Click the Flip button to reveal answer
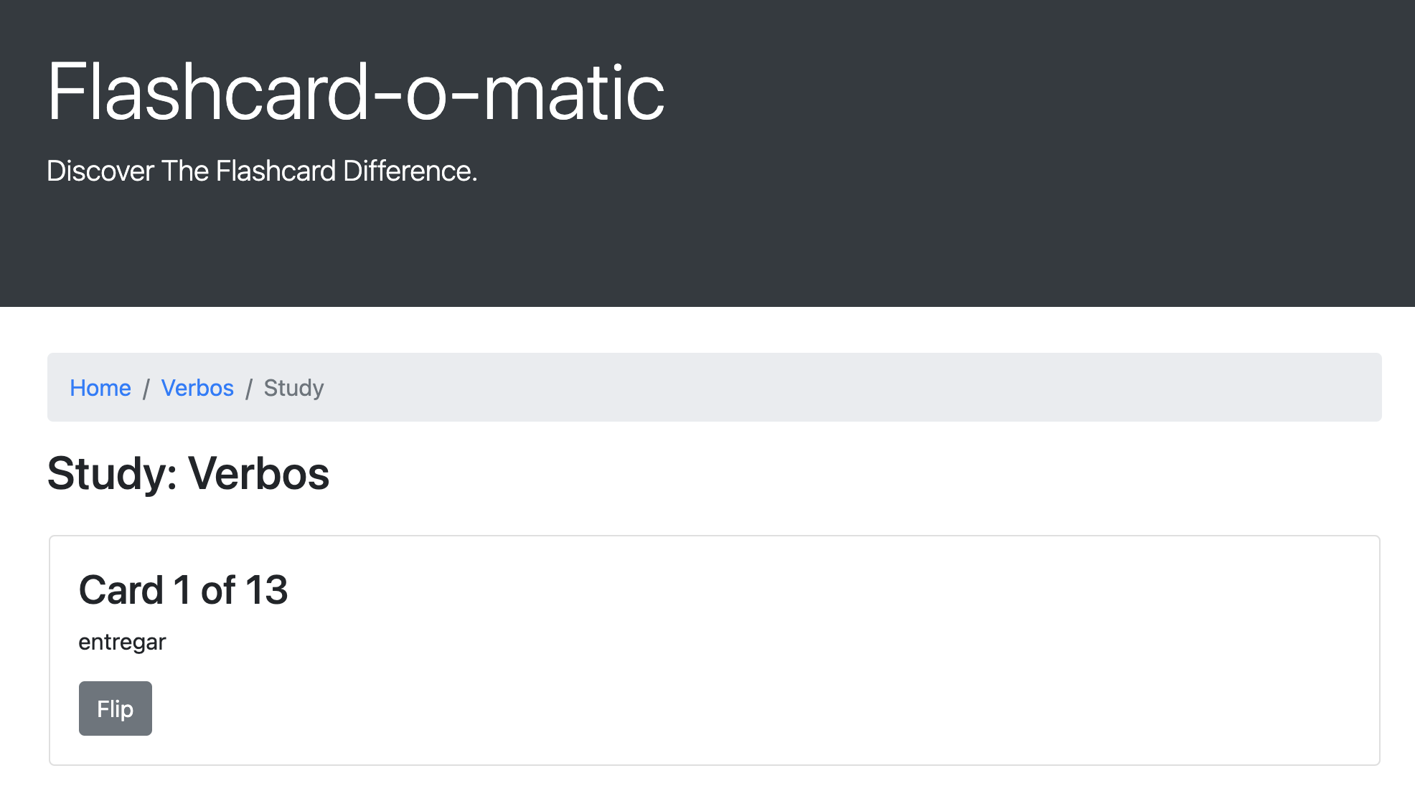This screenshot has width=1415, height=806. pyautogui.click(x=115, y=708)
